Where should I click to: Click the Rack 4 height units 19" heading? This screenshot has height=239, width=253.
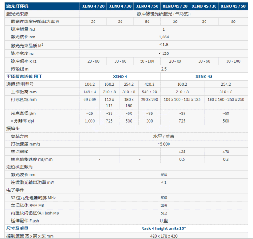[164, 228]
